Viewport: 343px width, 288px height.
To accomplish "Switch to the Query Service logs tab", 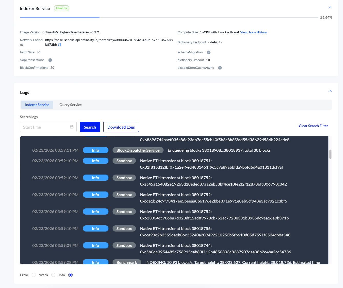I will [70, 105].
